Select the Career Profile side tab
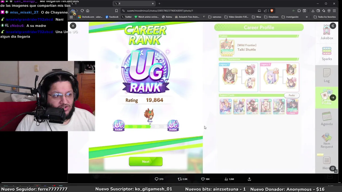Viewport: 342px width, 192px height. 327,98
